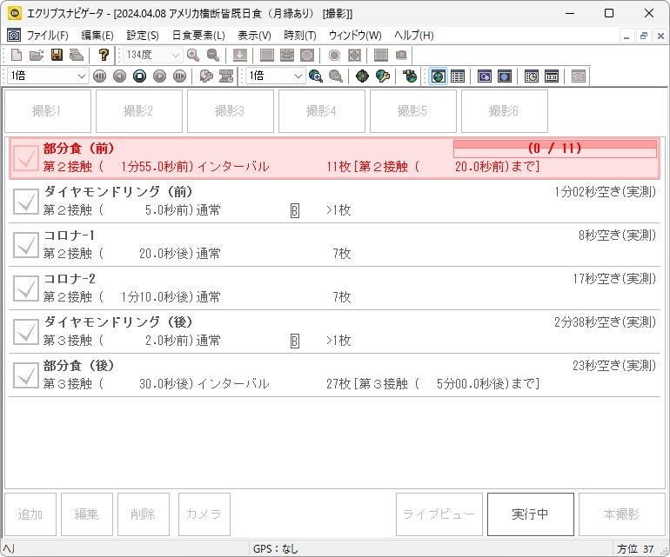Zoom in with the plus magnifier next to 134度
This screenshot has height=557, width=670.
pyautogui.click(x=193, y=55)
